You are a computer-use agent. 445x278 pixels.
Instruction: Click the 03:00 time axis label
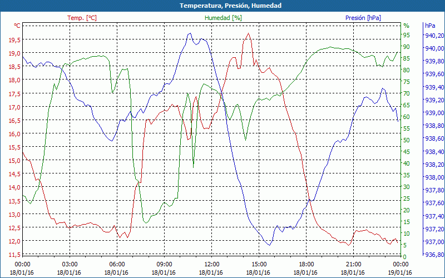point(70,265)
